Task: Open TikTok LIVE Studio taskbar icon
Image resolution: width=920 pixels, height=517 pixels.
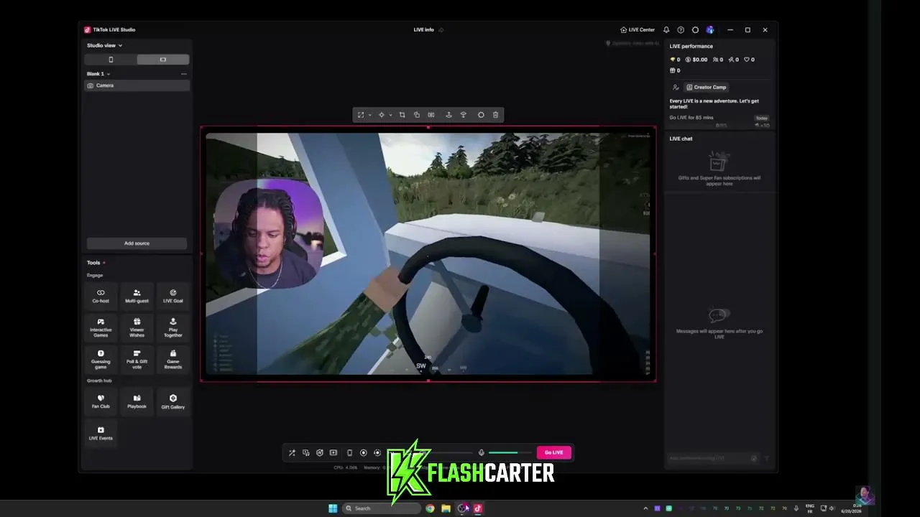Action: (x=477, y=508)
